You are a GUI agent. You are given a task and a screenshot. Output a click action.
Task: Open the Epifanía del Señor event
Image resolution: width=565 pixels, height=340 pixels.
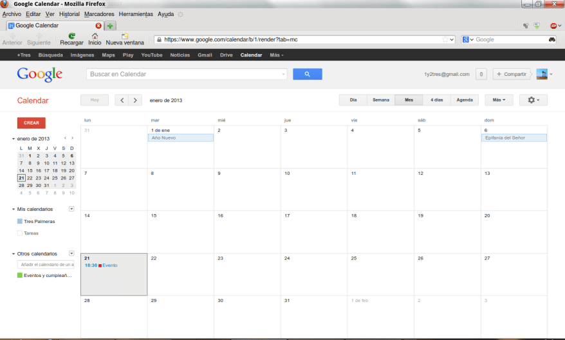point(514,138)
